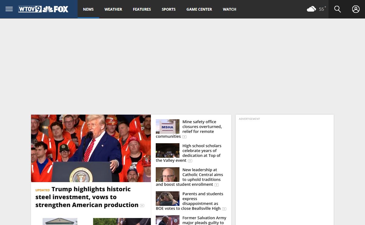This screenshot has width=365, height=225.
Task: Click the WTOV9 FOX station logo
Action: (x=43, y=9)
